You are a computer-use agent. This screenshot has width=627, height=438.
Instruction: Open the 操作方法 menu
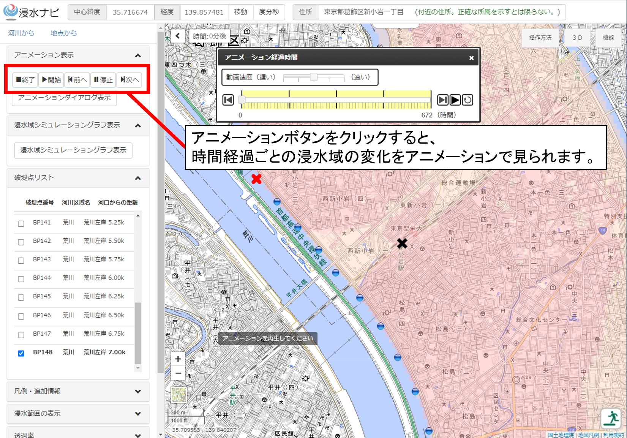tap(540, 38)
